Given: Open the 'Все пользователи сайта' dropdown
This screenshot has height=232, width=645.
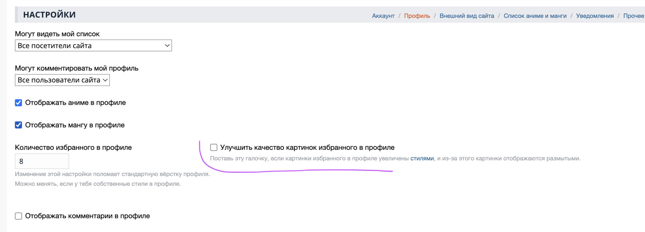Looking at the screenshot, I should (x=62, y=80).
